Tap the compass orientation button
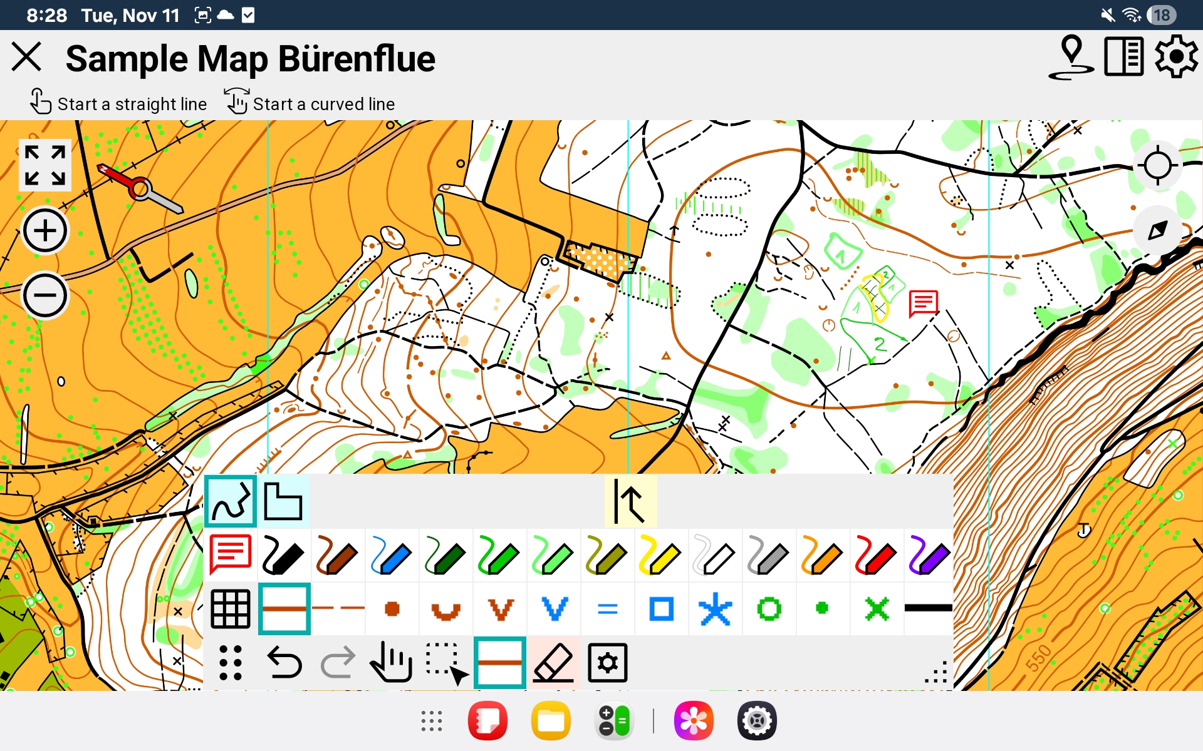The width and height of the screenshot is (1203, 751). tap(1157, 230)
